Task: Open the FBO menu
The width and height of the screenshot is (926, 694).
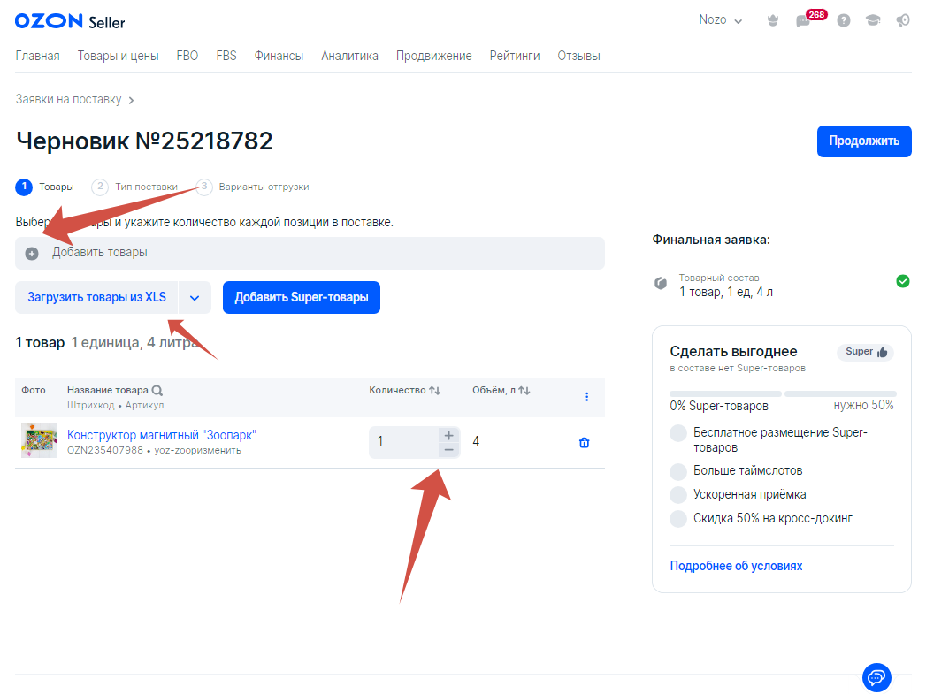Action: coord(187,56)
